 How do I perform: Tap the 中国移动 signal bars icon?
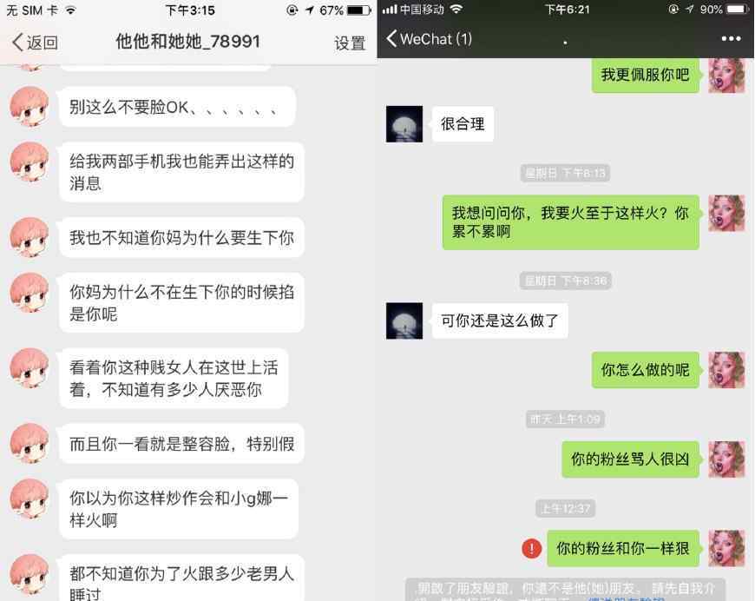(x=390, y=10)
